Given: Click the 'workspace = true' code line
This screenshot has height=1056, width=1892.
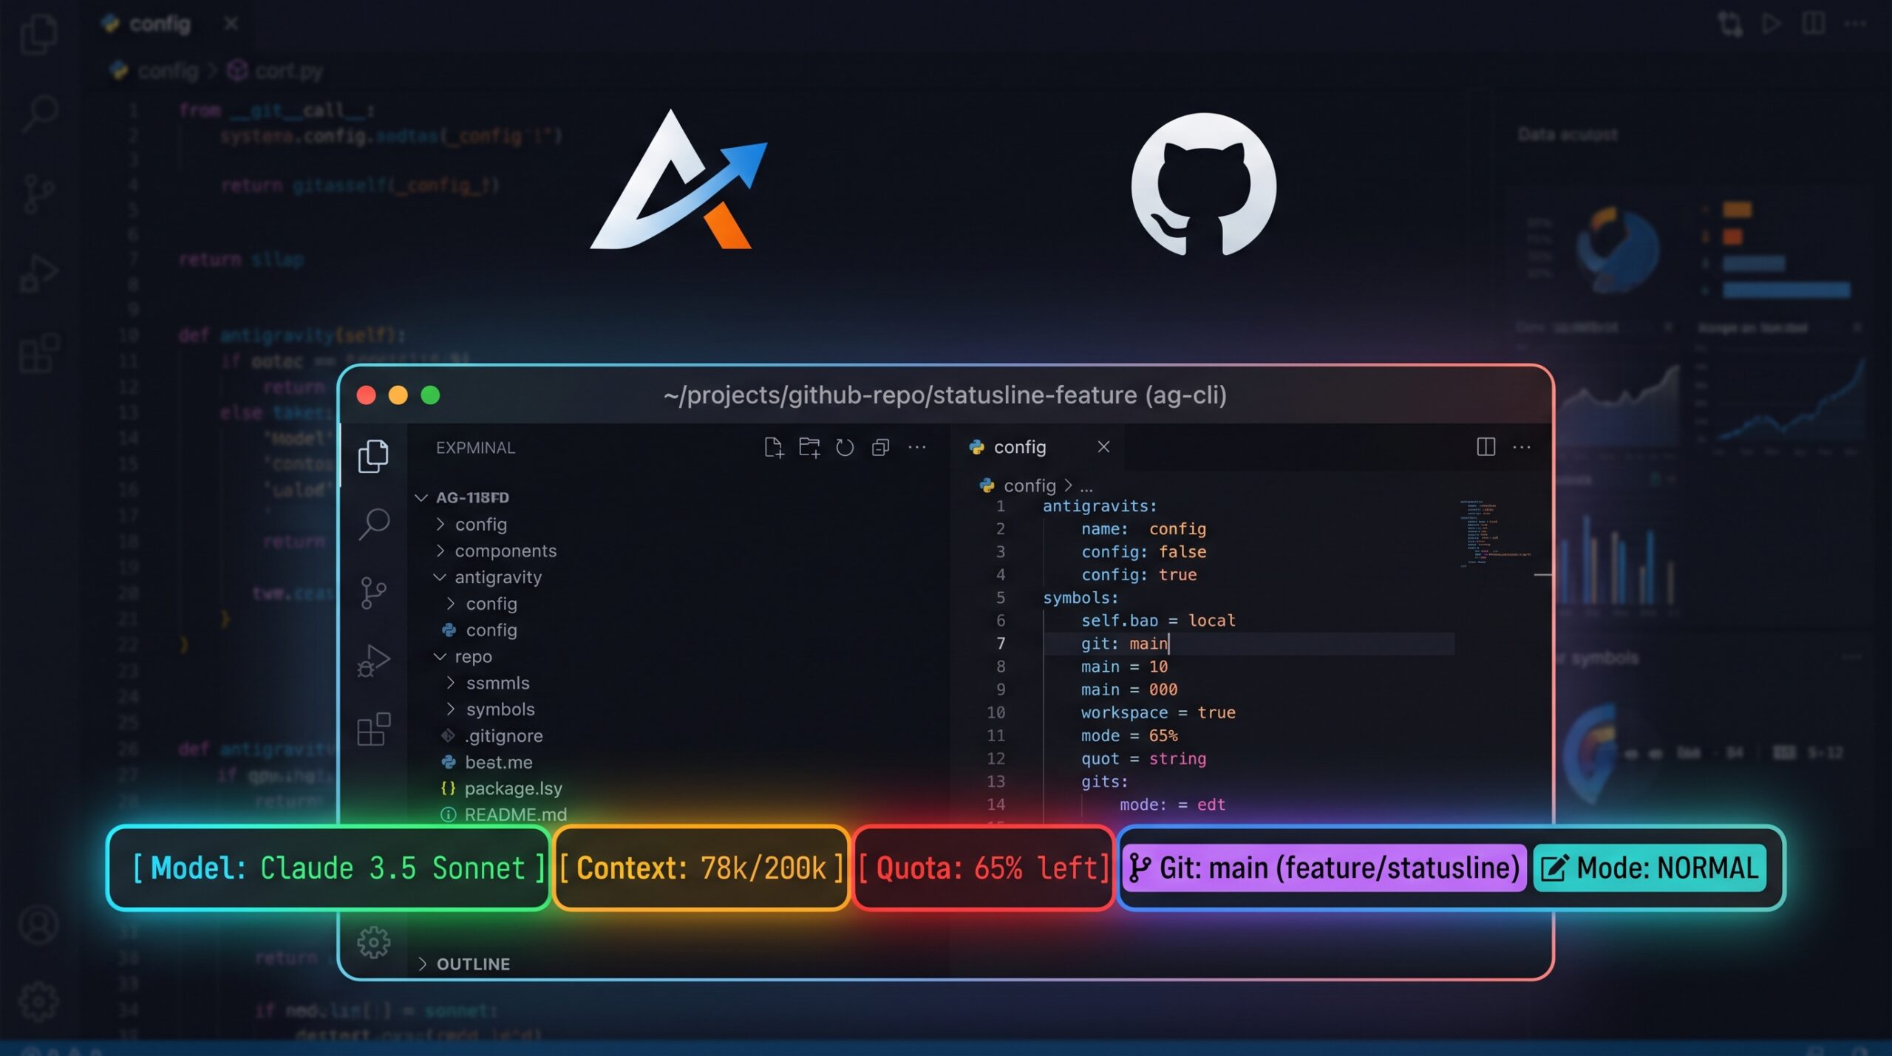Looking at the screenshot, I should 1158,713.
